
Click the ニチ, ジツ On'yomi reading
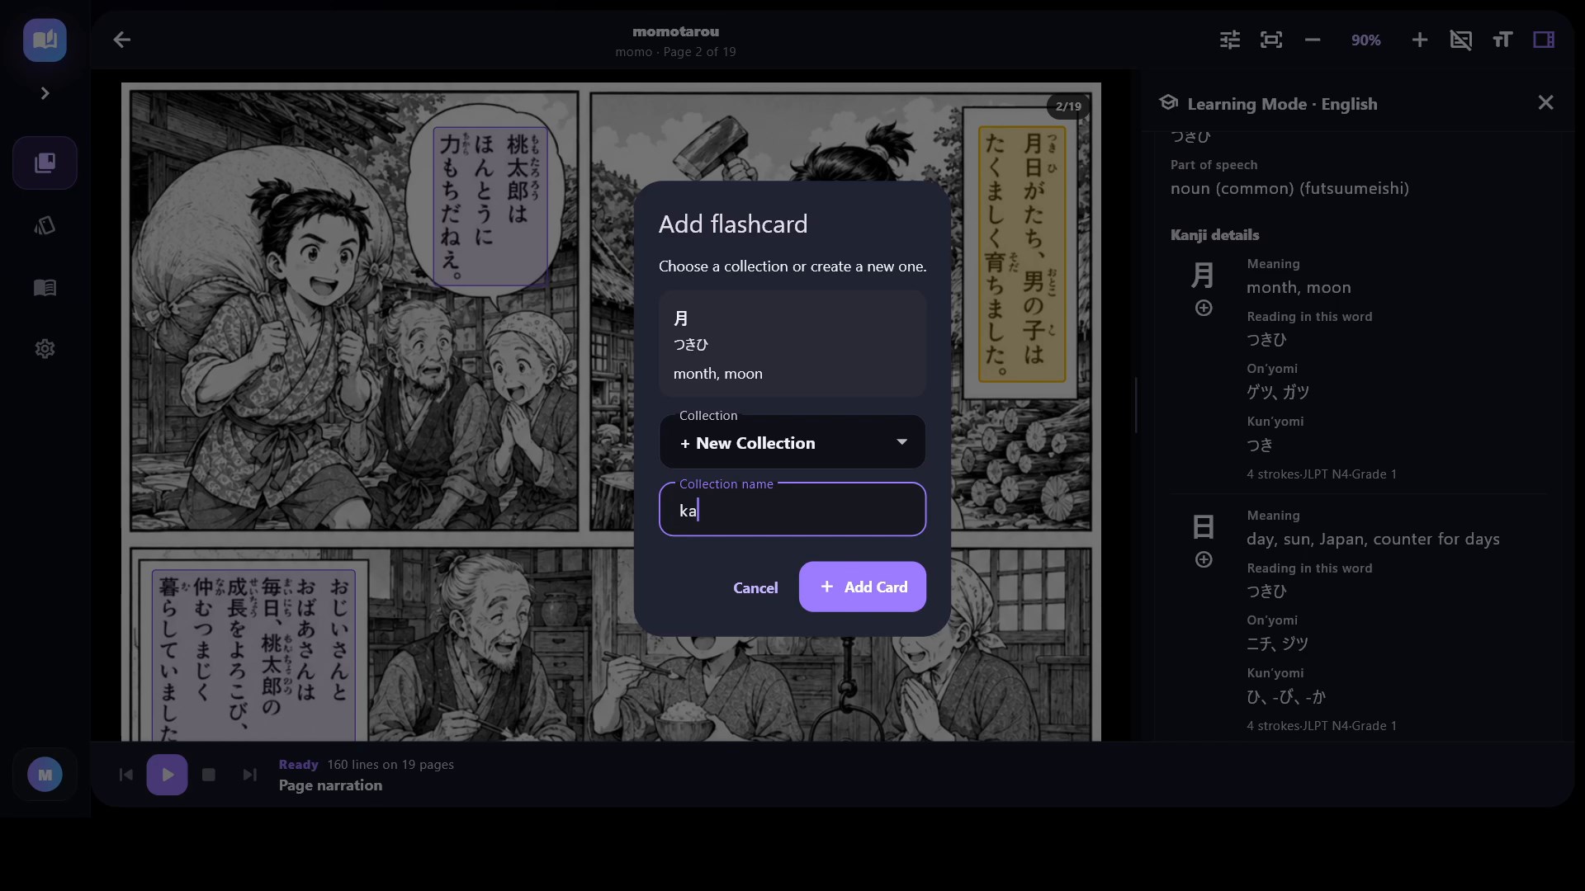point(1277,643)
